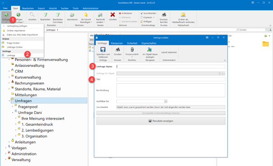Open the Einfügen dropdown button
The width and height of the screenshot is (273, 166).
pos(6,18)
